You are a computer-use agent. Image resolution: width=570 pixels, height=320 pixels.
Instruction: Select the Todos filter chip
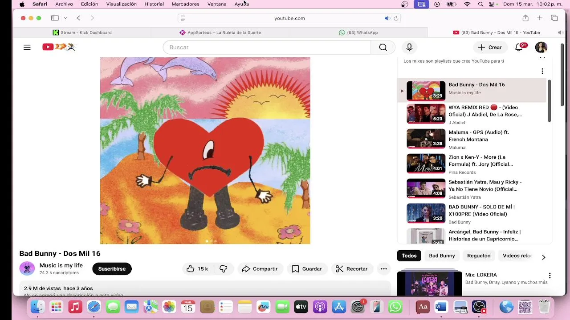click(x=409, y=256)
